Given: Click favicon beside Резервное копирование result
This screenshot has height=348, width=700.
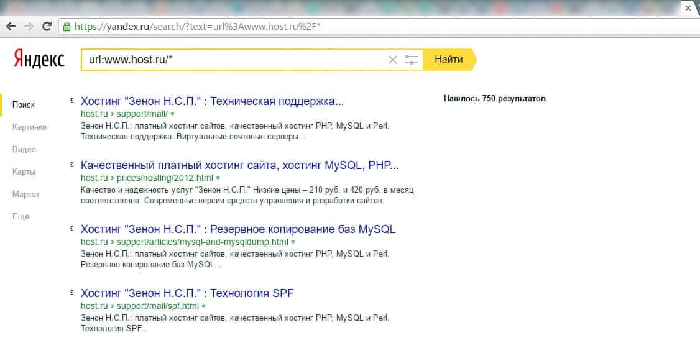Looking at the screenshot, I should pos(71,229).
